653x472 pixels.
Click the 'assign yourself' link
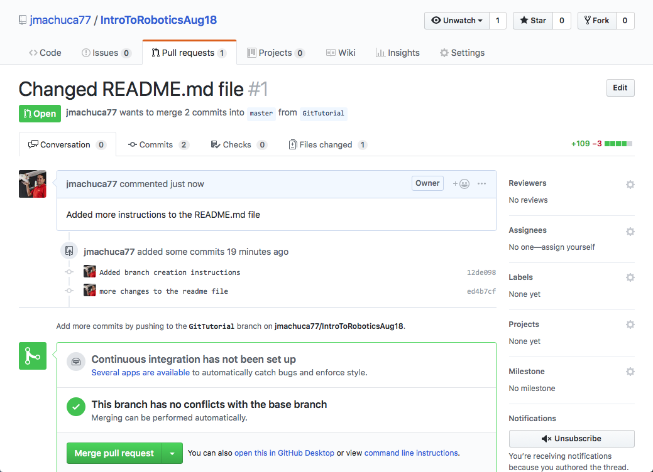[568, 247]
